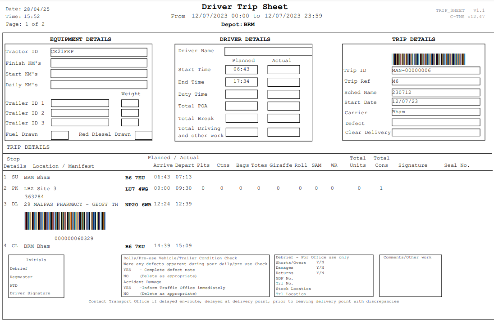Click the Trailer ID 1 box
This screenshot has height=320, width=494.
click(x=80, y=103)
